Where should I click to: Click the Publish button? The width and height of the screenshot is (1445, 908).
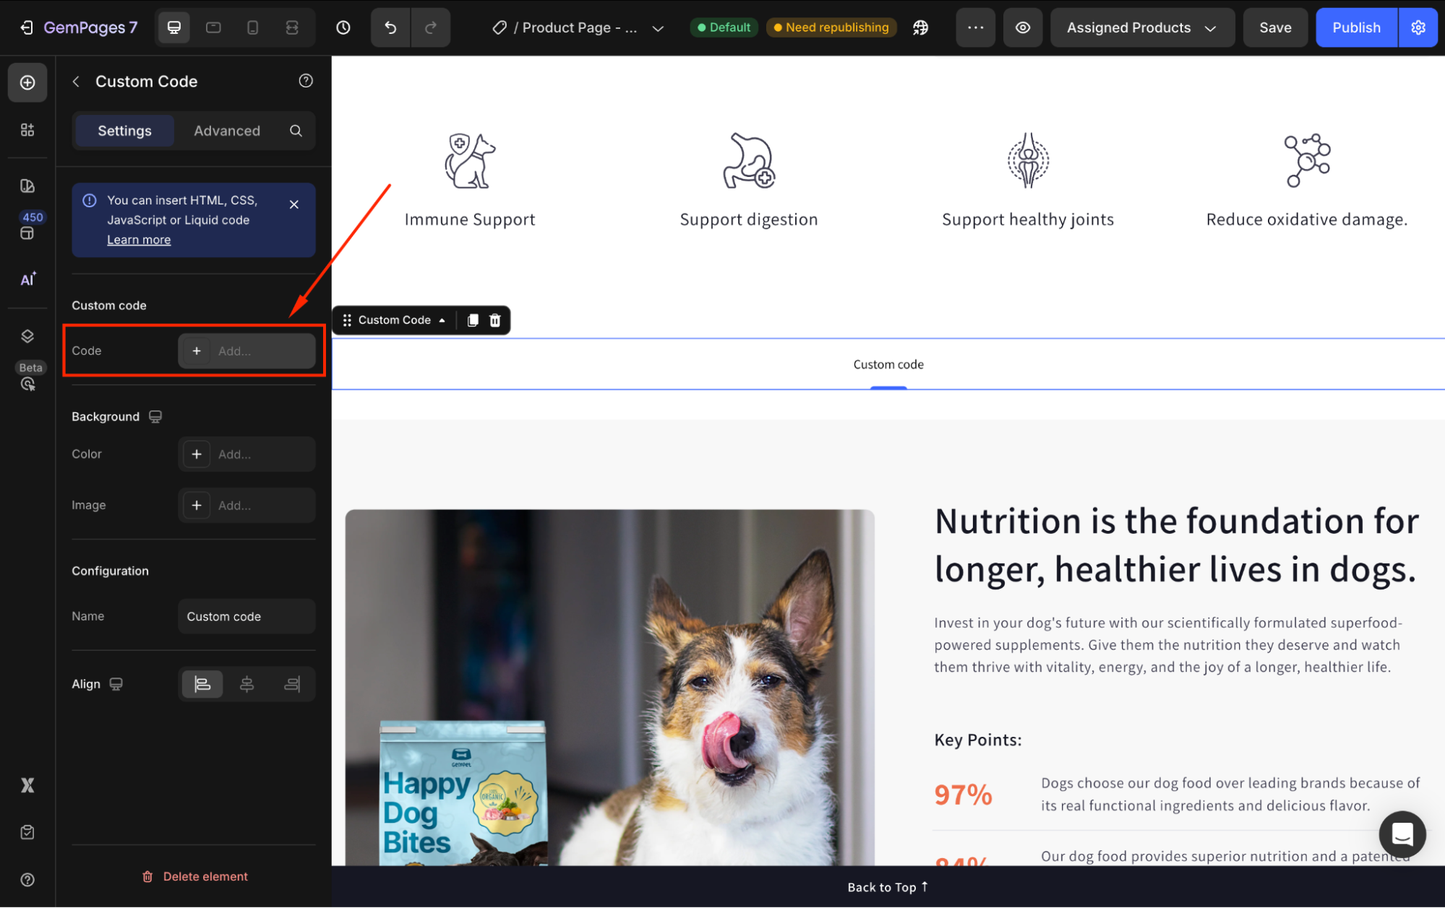click(x=1356, y=27)
